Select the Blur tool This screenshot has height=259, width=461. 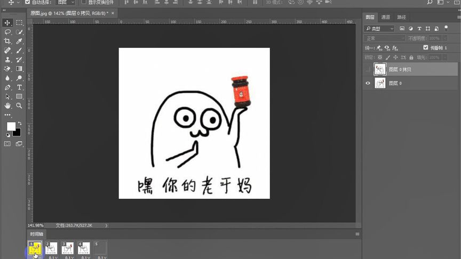coord(7,78)
